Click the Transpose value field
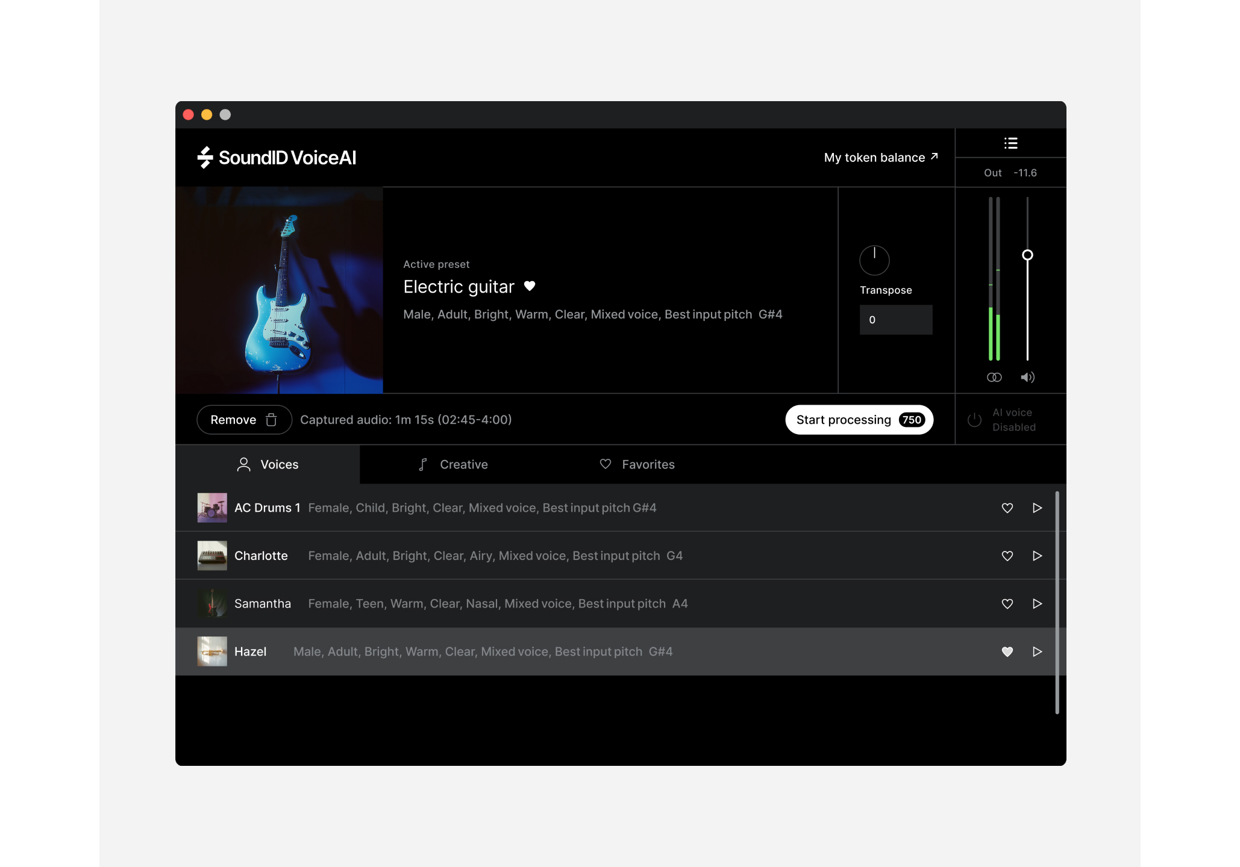1240x867 pixels. tap(896, 320)
